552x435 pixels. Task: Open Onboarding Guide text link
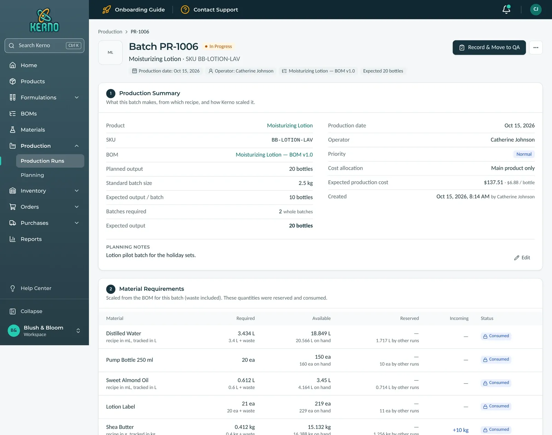(140, 10)
